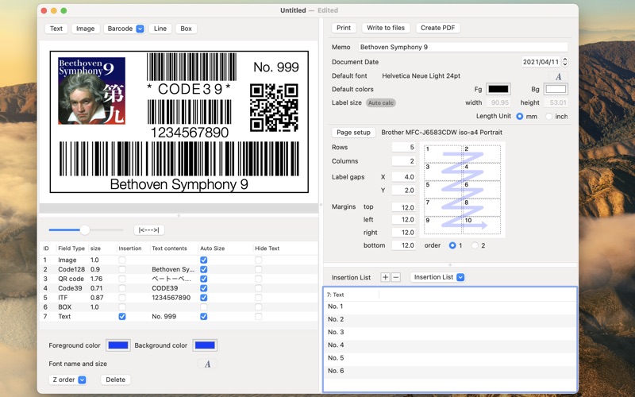
Task: Click the fit-width |<--->| button
Action: pos(148,230)
